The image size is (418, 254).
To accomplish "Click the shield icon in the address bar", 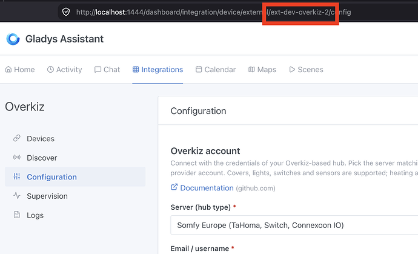I will coord(66,12).
